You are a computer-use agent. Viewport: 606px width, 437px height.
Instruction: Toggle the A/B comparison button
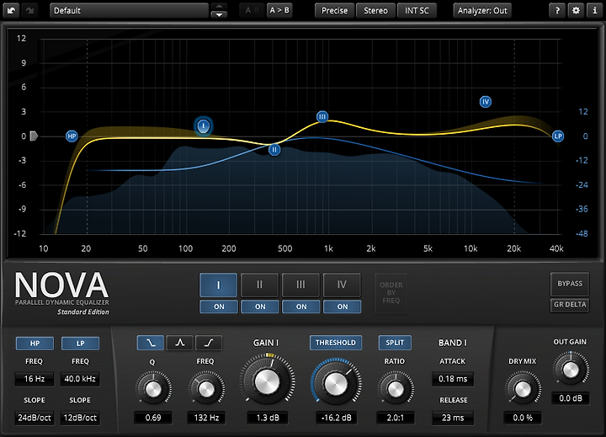[252, 10]
